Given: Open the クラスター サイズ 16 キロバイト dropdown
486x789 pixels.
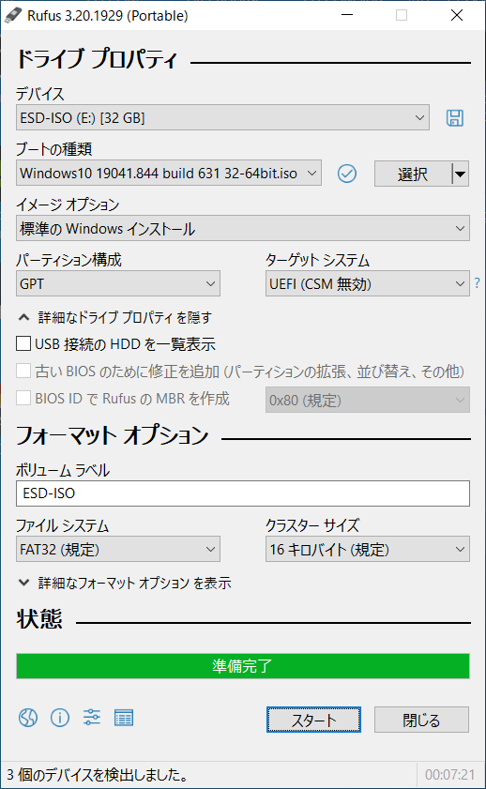Looking at the screenshot, I should click(367, 549).
